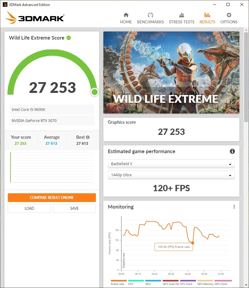Click the Graphics score label

click(122, 122)
